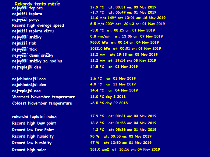Click the 'nejnižší teplota' label

27,14
